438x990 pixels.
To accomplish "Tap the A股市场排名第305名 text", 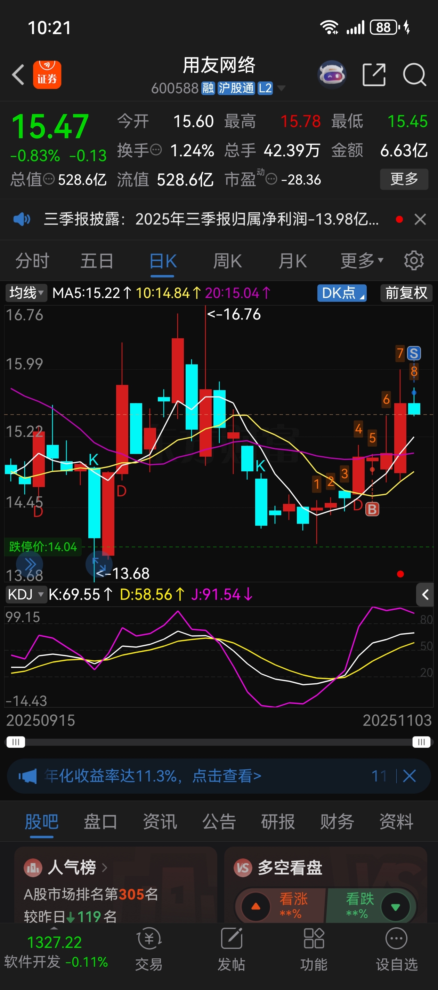I will tap(91, 894).
